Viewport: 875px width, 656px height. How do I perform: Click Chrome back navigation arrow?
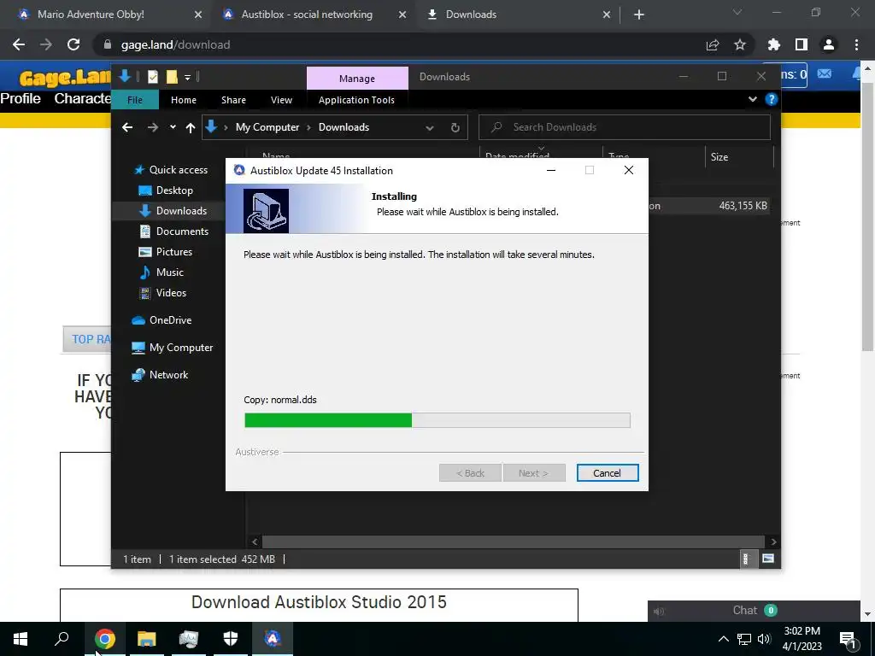(19, 44)
